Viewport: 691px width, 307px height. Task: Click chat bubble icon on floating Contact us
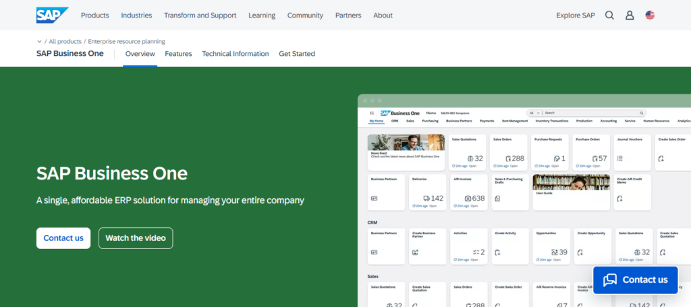[610, 280]
